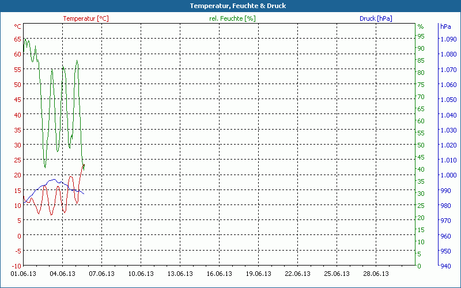Click the date label '04.06.13'
The image size is (461, 288).
click(62, 274)
